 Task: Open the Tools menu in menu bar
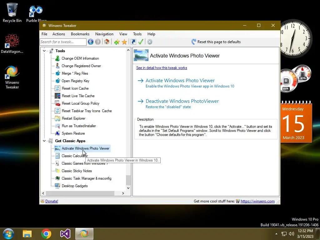(137, 34)
